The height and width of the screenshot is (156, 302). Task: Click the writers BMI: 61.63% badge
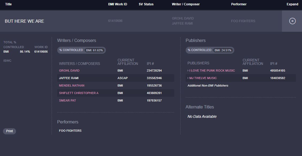pos(95,50)
